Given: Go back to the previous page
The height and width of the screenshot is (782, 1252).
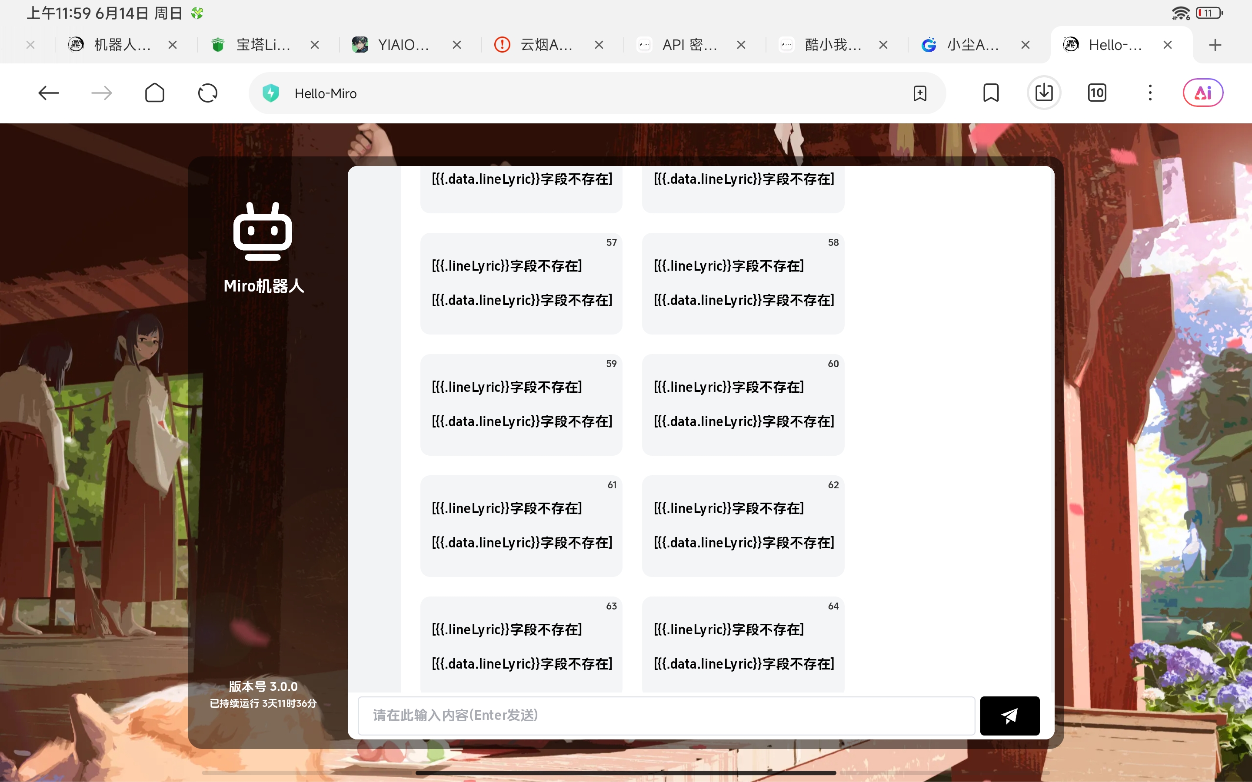Looking at the screenshot, I should click(49, 93).
